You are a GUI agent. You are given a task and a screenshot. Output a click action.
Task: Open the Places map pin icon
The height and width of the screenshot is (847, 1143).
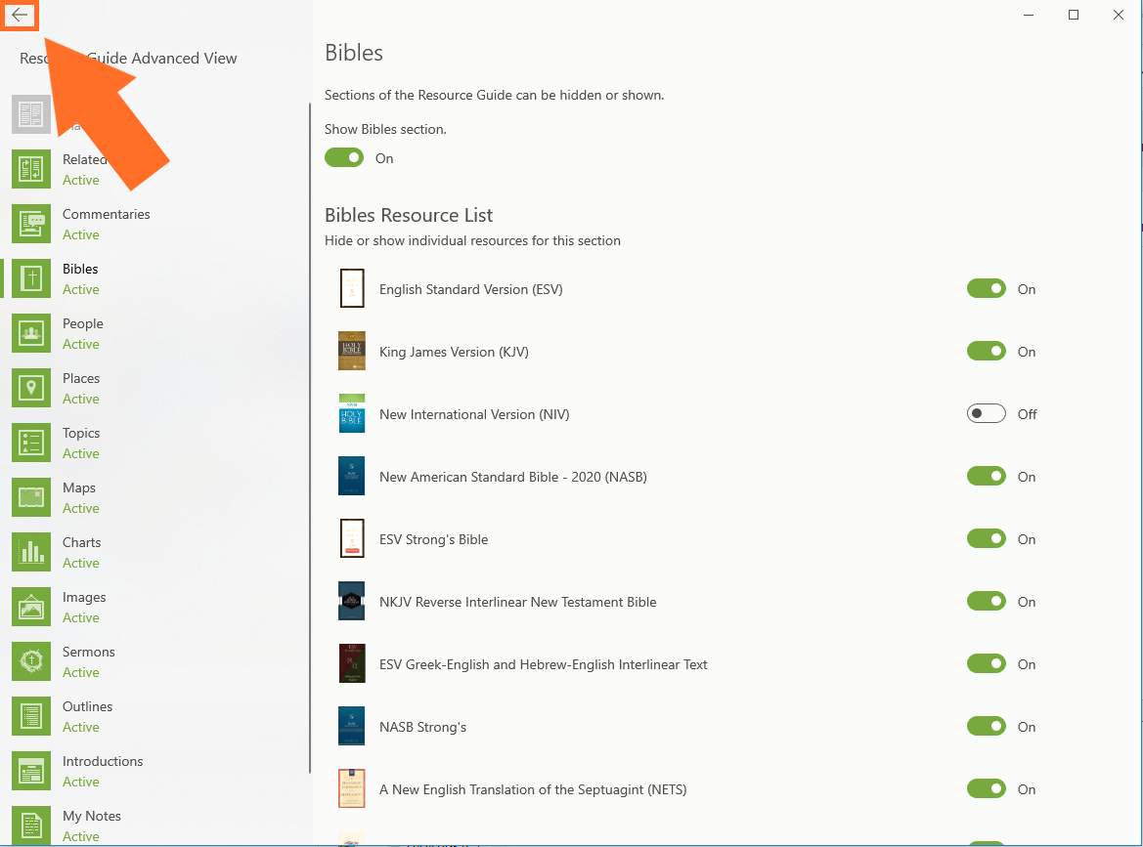pos(31,388)
